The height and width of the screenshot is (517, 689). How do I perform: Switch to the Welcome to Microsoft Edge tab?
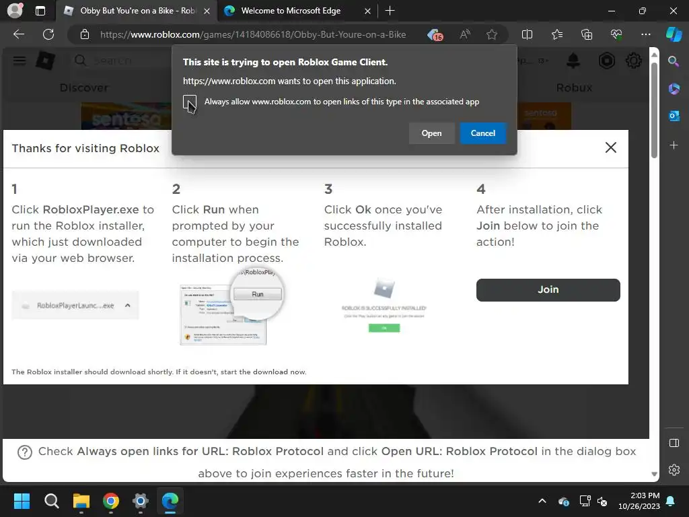click(291, 11)
